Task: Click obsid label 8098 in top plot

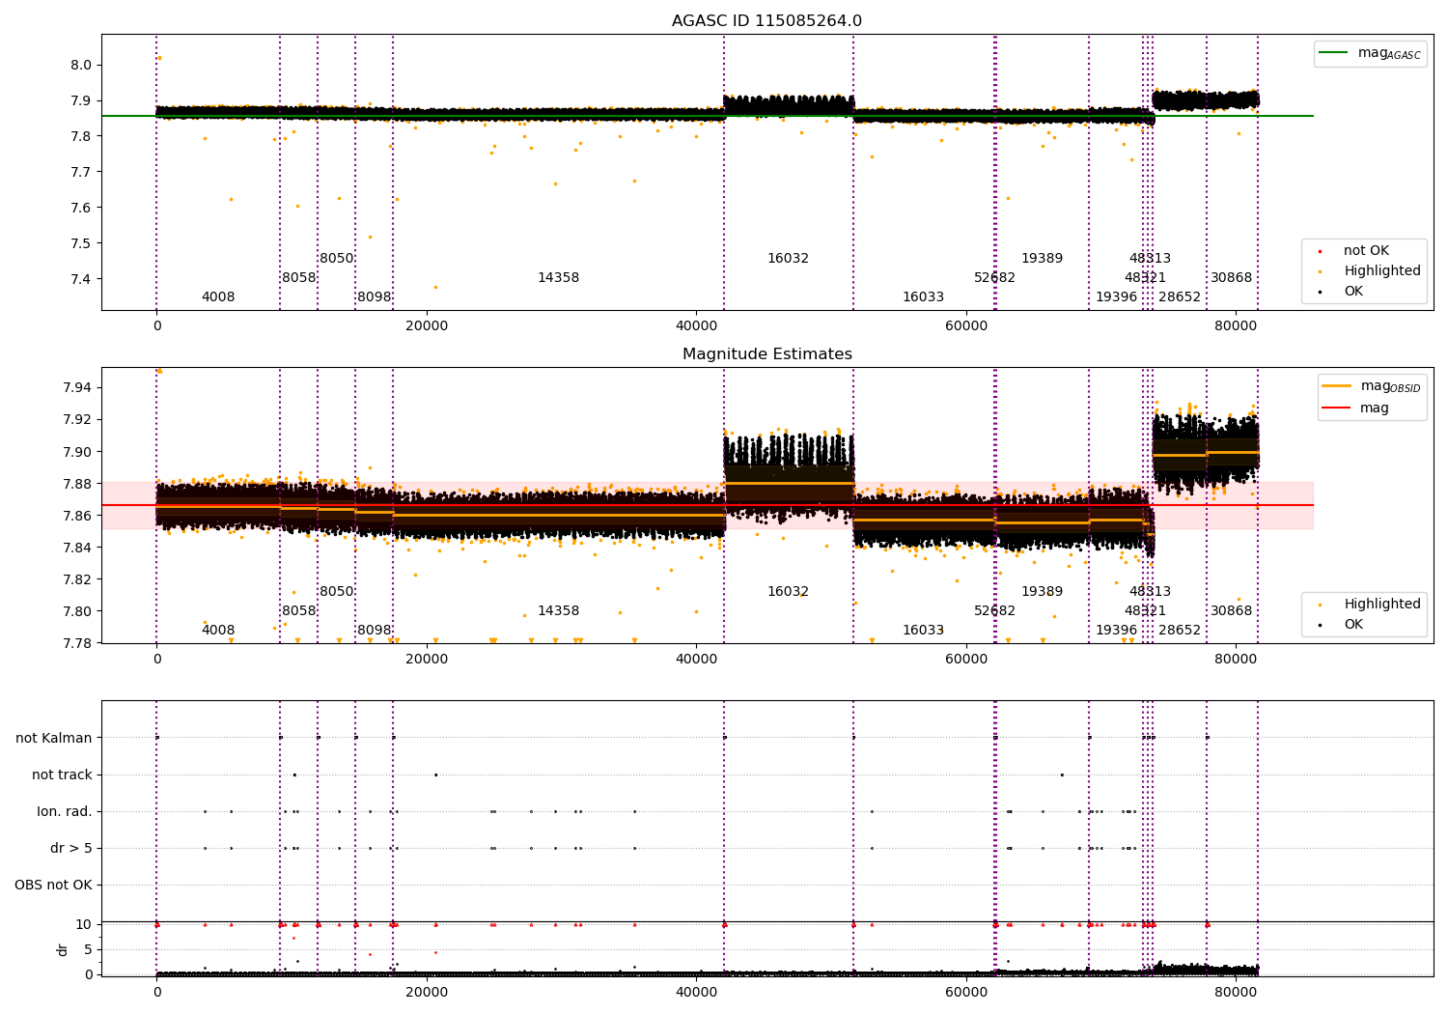Action: tap(375, 297)
